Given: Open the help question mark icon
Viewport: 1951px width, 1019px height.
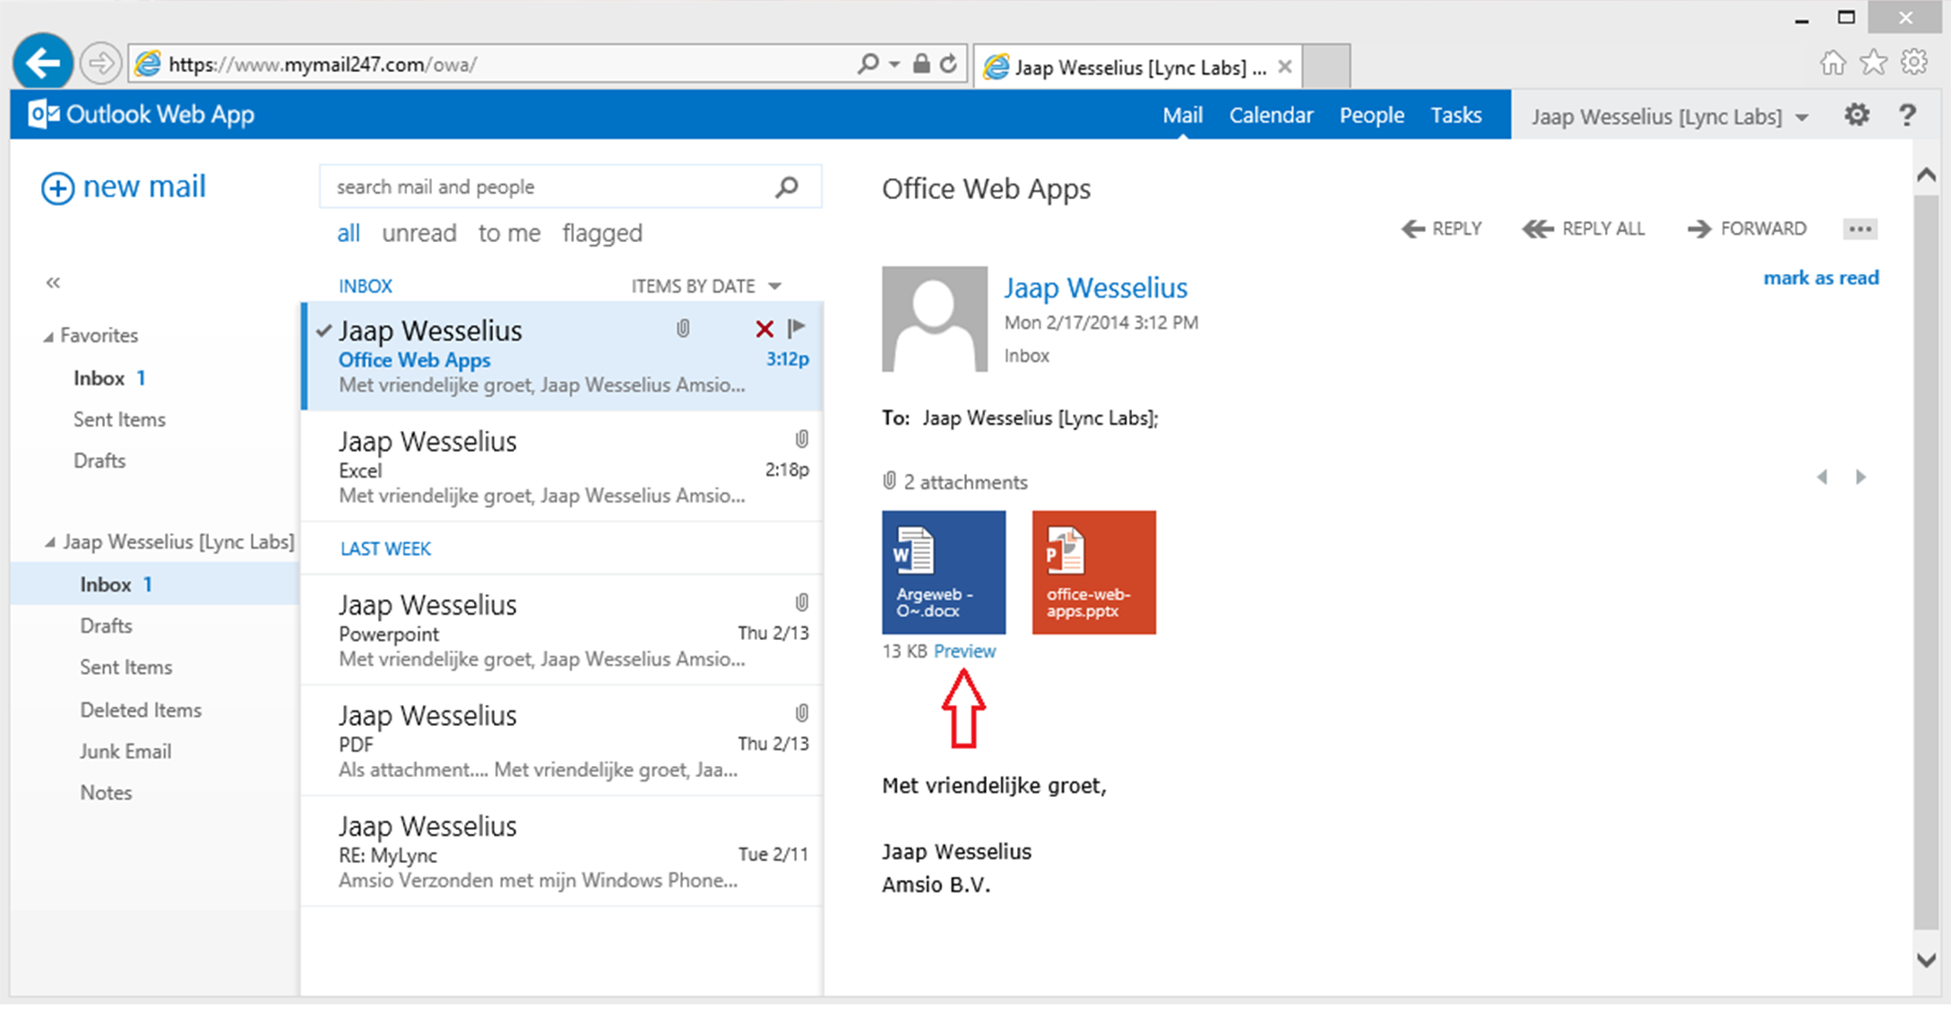Looking at the screenshot, I should click(1907, 115).
